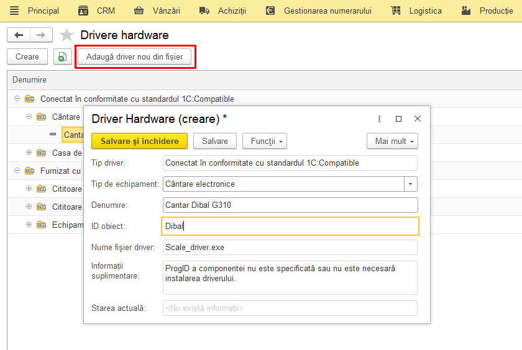Open the Achiziții menu
Screen dimensions: 522x350
coord(232,11)
